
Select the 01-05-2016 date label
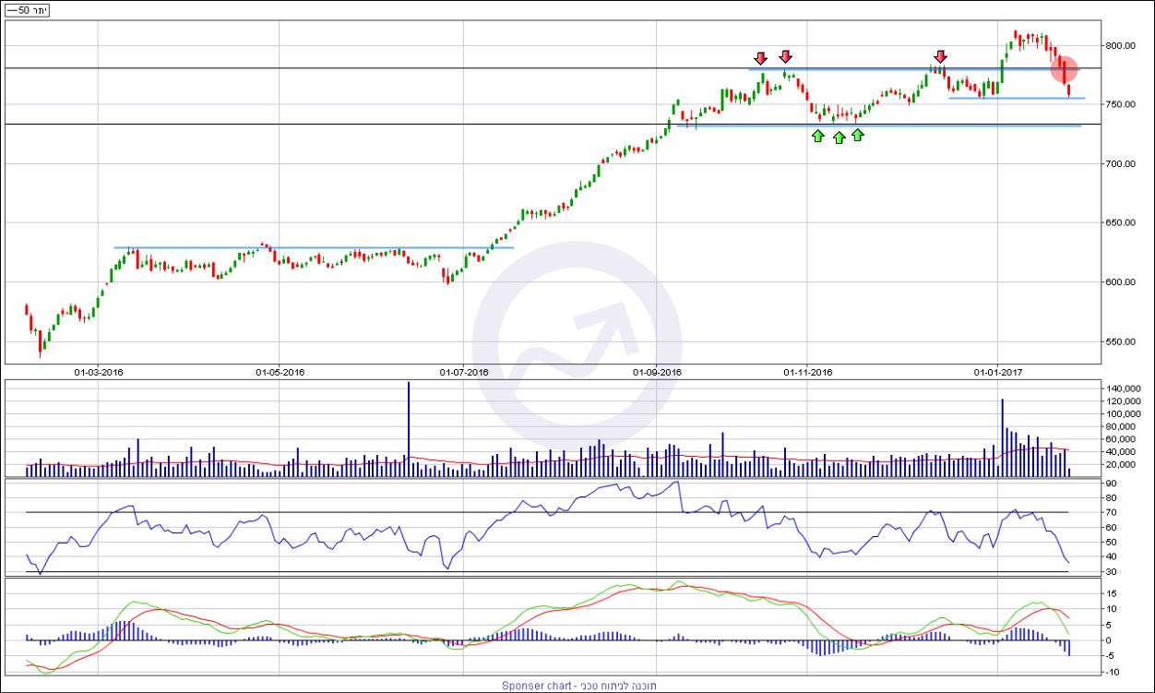tap(280, 373)
